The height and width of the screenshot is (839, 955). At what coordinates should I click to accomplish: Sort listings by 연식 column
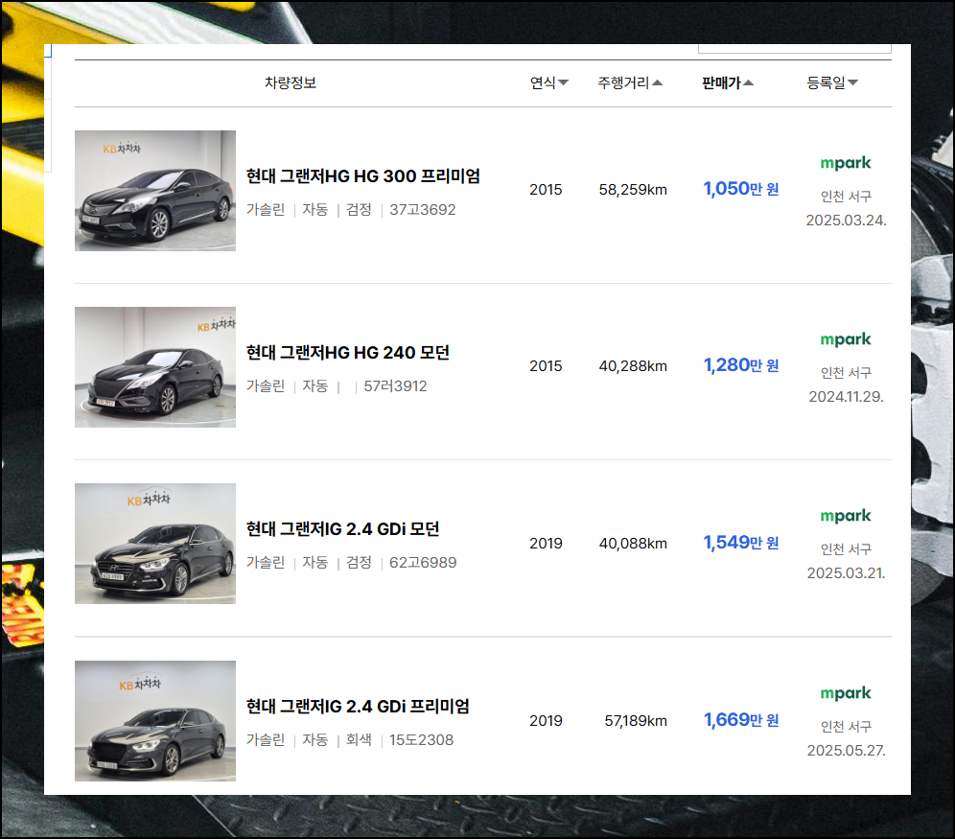(x=548, y=82)
